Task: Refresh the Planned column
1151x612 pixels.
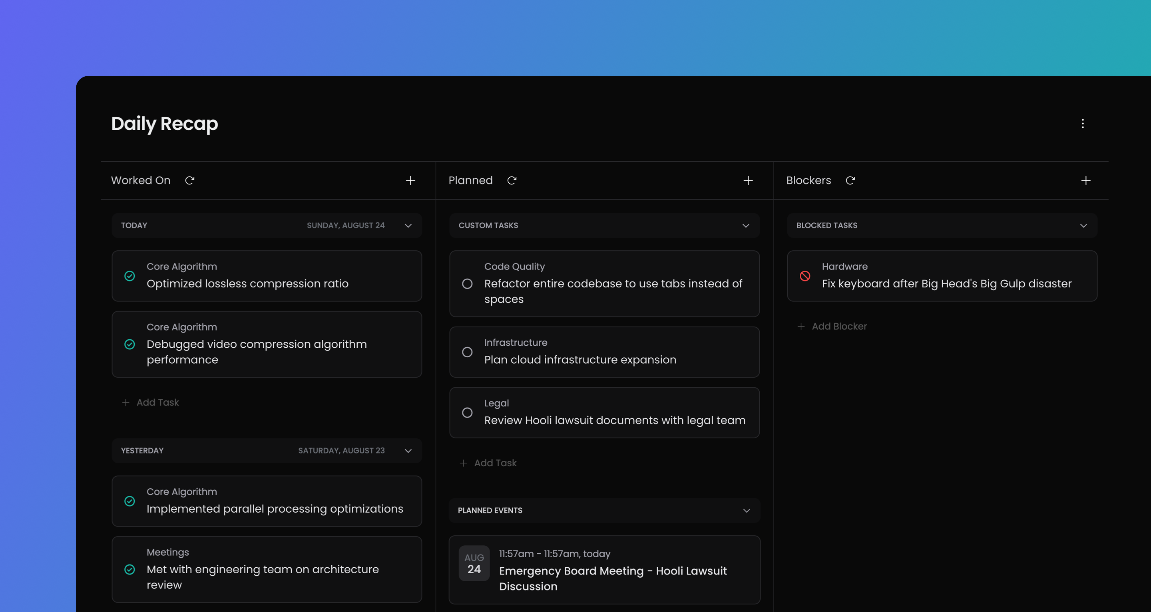Action: tap(512, 180)
